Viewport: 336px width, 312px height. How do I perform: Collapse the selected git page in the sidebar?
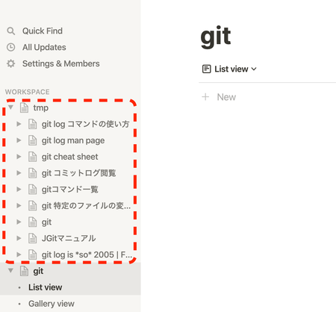(x=10, y=270)
